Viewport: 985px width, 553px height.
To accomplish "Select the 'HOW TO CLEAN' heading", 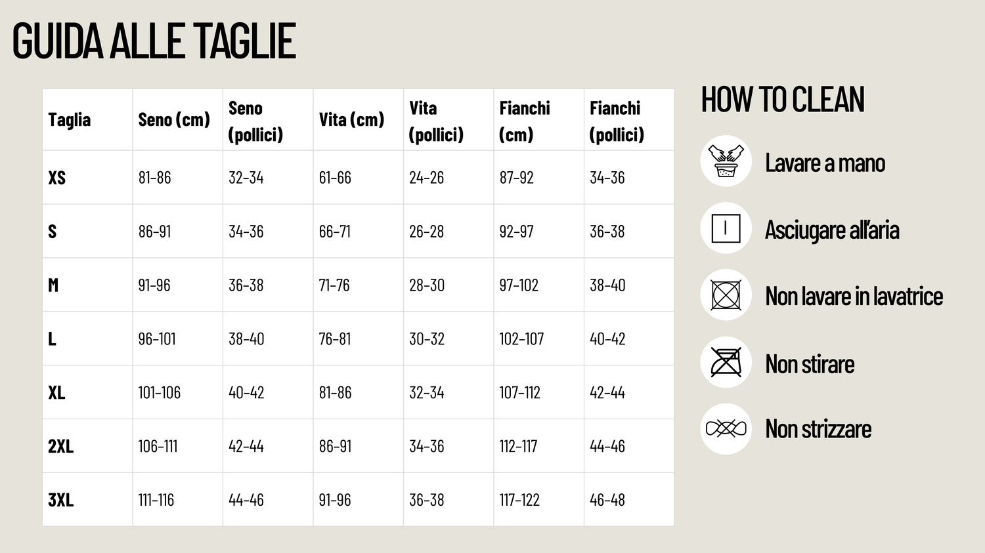I will click(x=783, y=100).
